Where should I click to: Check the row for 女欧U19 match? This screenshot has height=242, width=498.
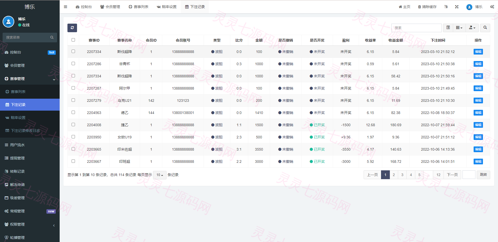(73, 137)
